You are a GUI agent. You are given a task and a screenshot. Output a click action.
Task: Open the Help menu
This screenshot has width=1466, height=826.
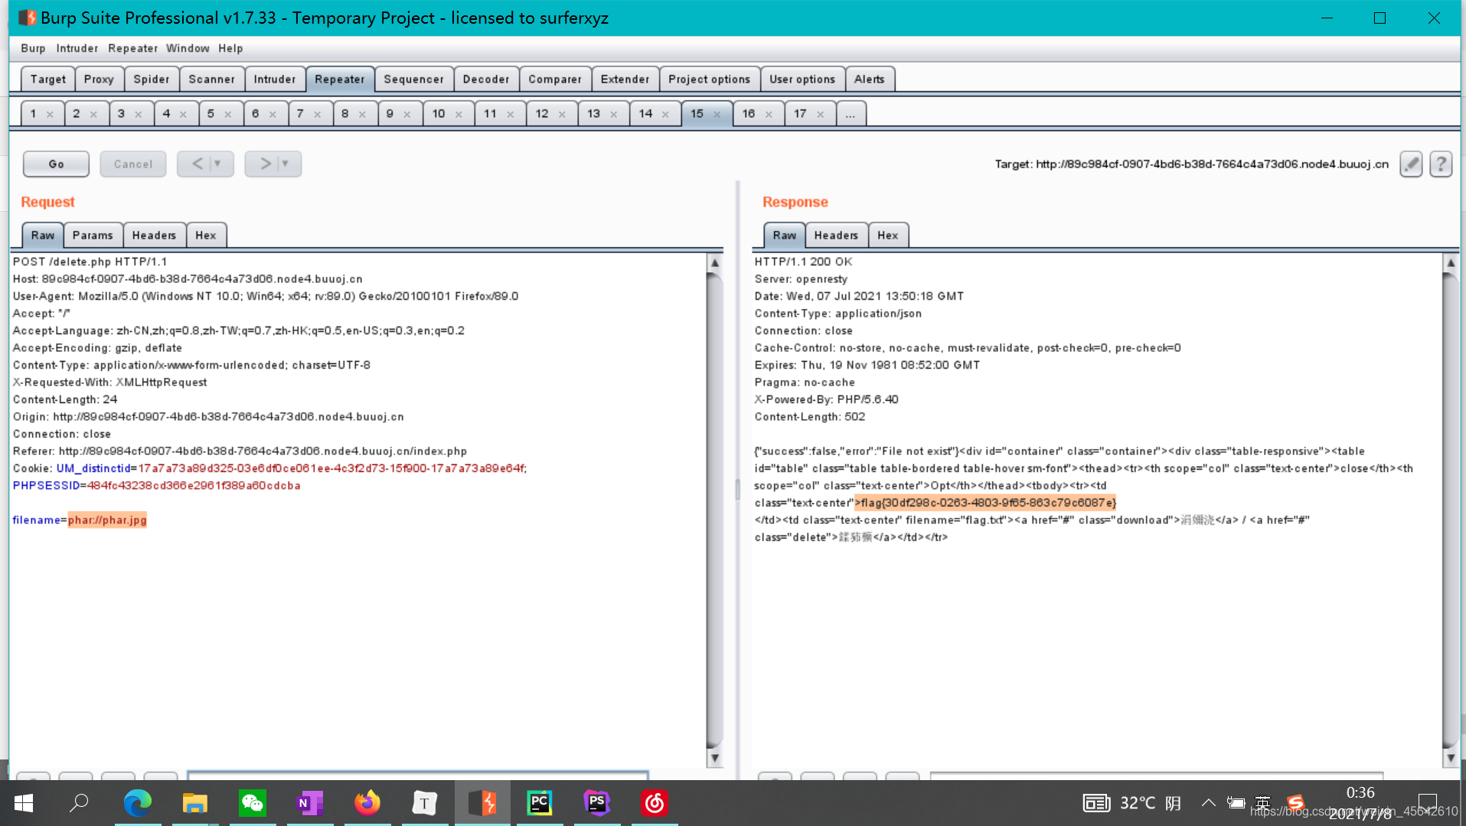pos(230,48)
